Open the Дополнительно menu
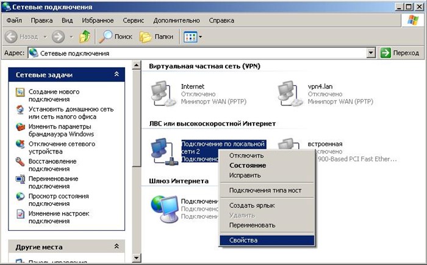427x265 pixels. [176, 20]
